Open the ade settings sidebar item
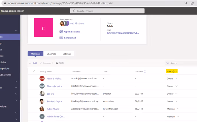The height and width of the screenshot is (122, 197). click(5, 75)
